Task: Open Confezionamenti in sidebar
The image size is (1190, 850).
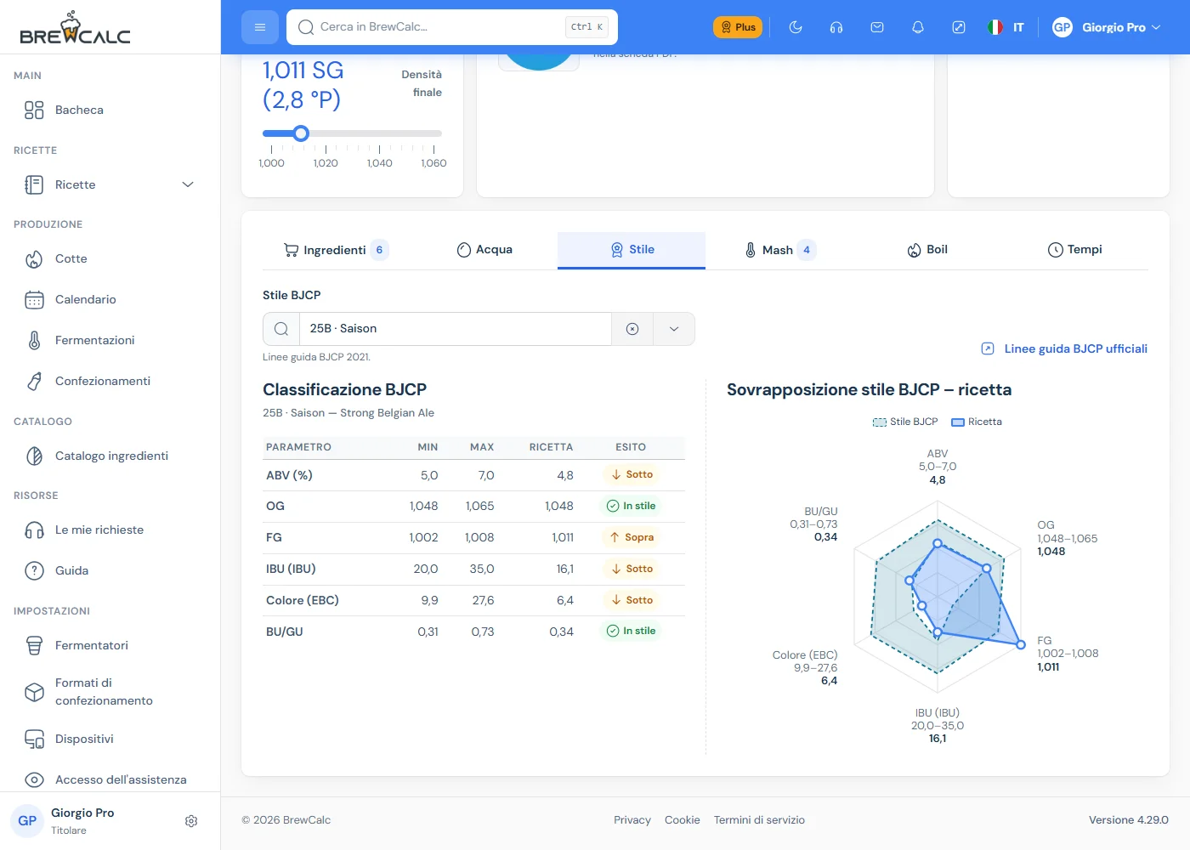Action: point(110,381)
